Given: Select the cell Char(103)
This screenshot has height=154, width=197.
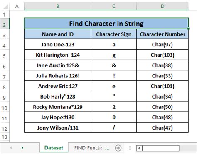Looking at the screenshot, I should [x=163, y=55].
